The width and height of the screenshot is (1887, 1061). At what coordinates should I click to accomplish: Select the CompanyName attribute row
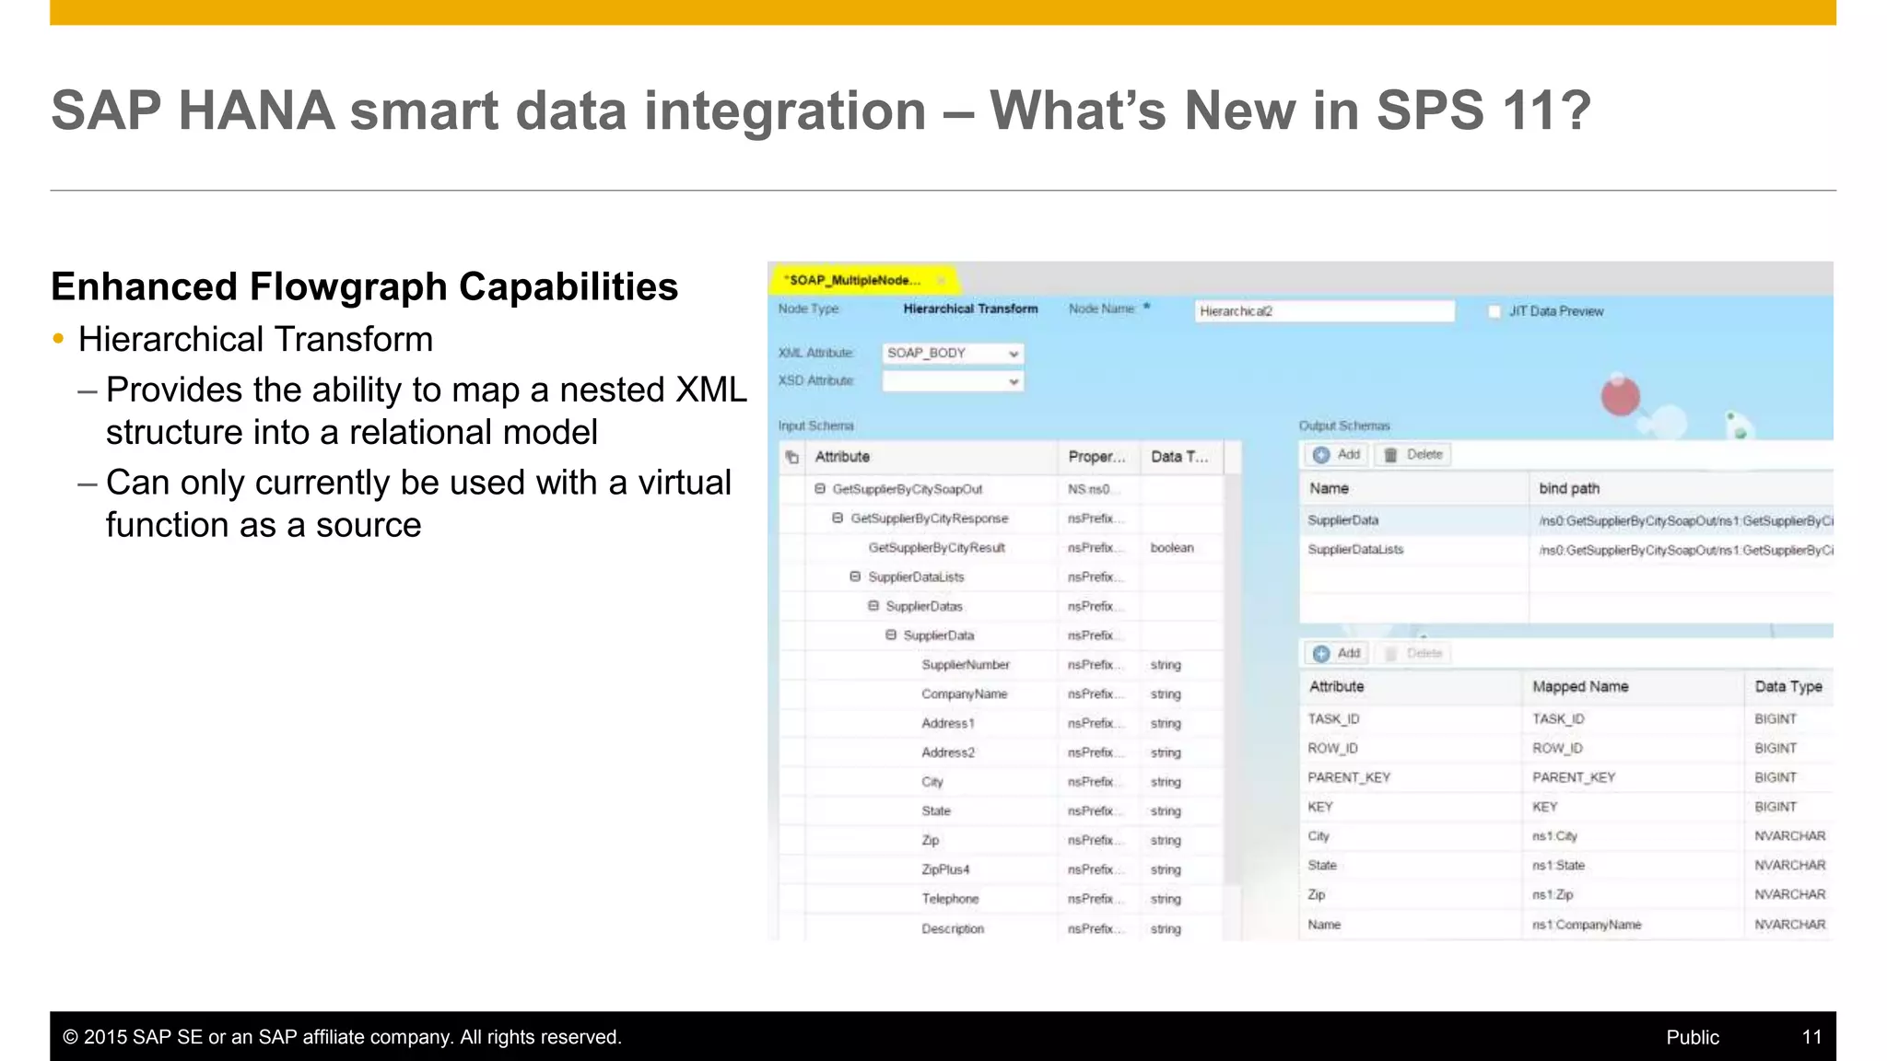pyautogui.click(x=1001, y=694)
